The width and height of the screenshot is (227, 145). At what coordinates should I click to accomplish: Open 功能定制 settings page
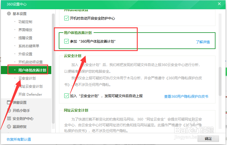pos(25,22)
